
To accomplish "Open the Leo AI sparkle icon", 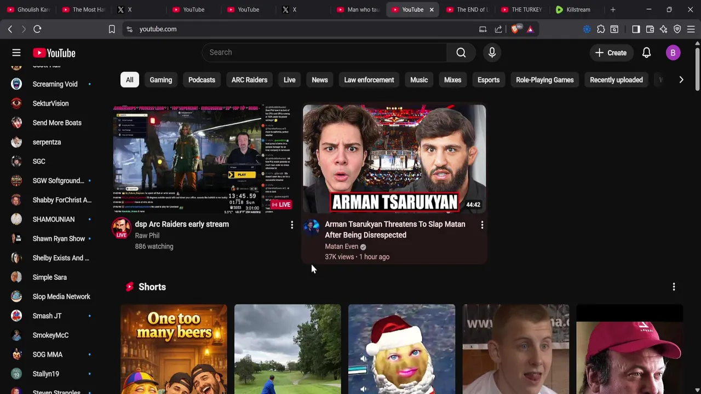I will [x=664, y=29].
